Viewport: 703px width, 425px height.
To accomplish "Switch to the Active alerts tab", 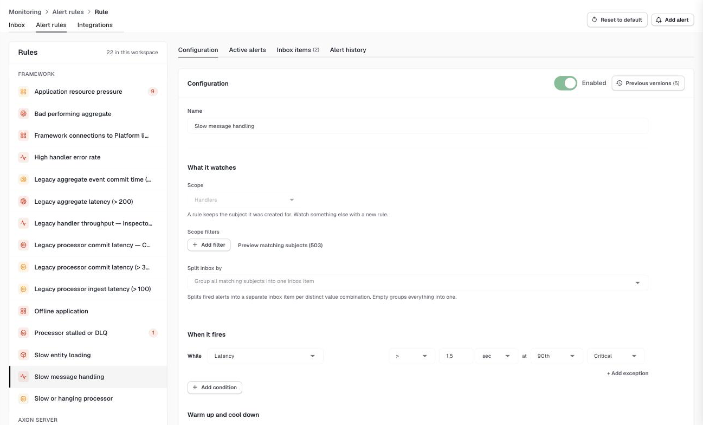I will point(247,50).
